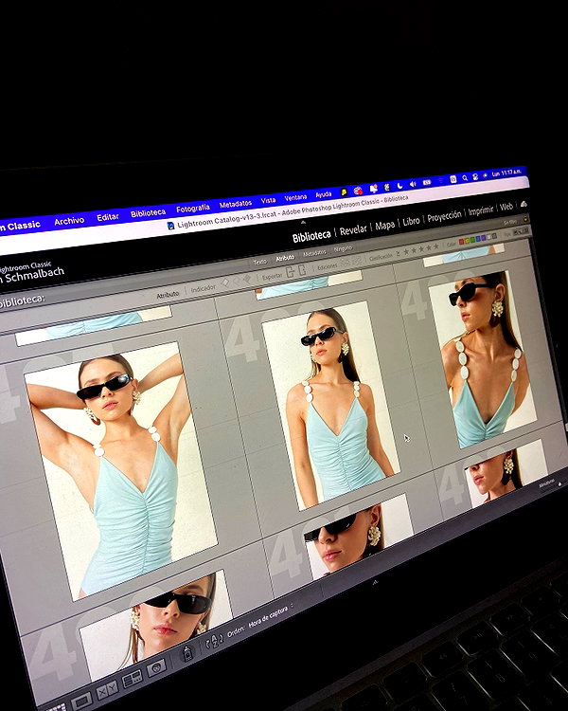The height and width of the screenshot is (711, 568).
Task: Toggle the flagged photos indicator filter
Action: pyautogui.click(x=225, y=283)
